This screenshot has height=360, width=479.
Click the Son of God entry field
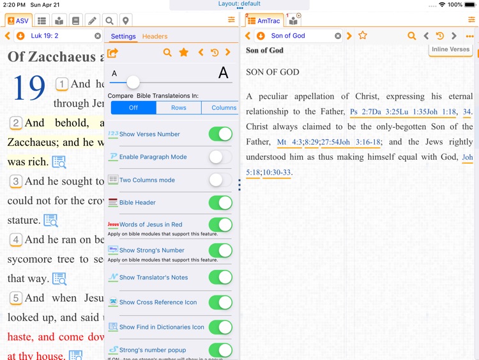pos(298,36)
